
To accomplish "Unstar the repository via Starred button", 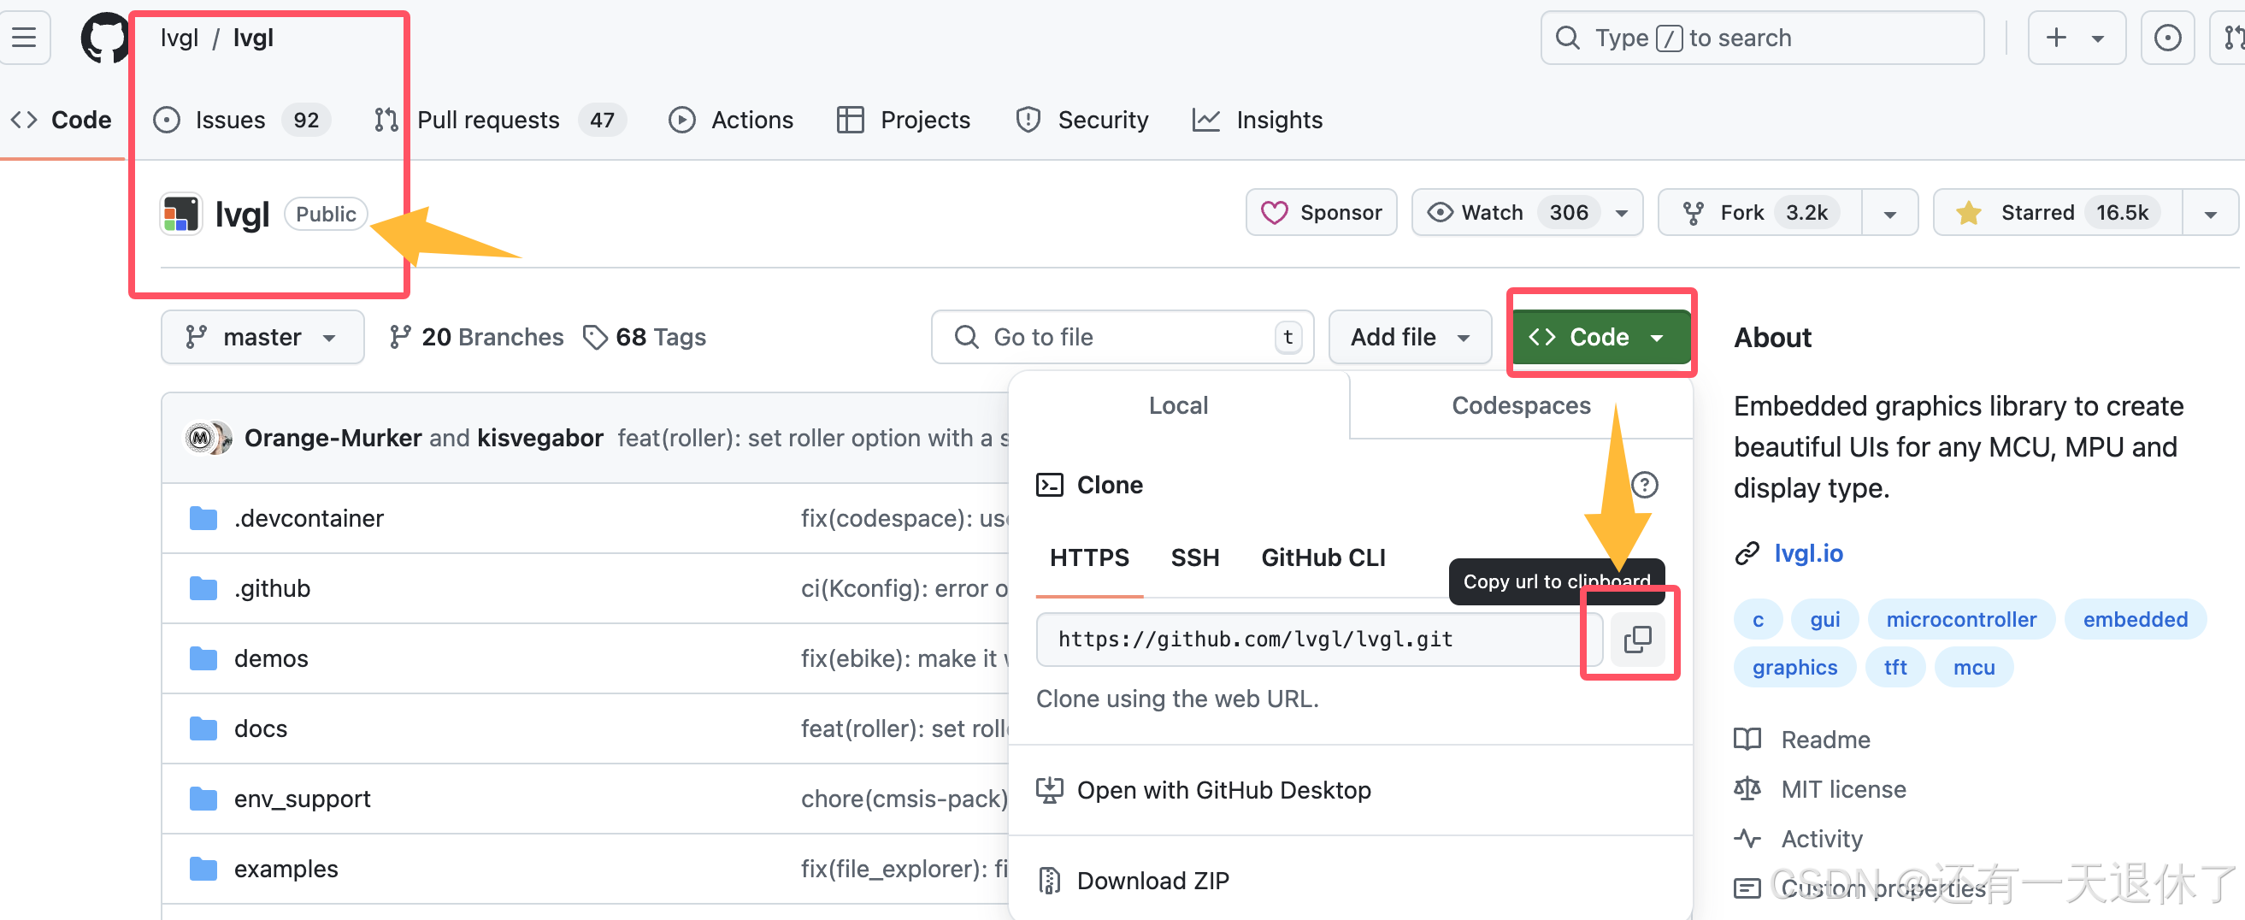I will click(x=2058, y=213).
